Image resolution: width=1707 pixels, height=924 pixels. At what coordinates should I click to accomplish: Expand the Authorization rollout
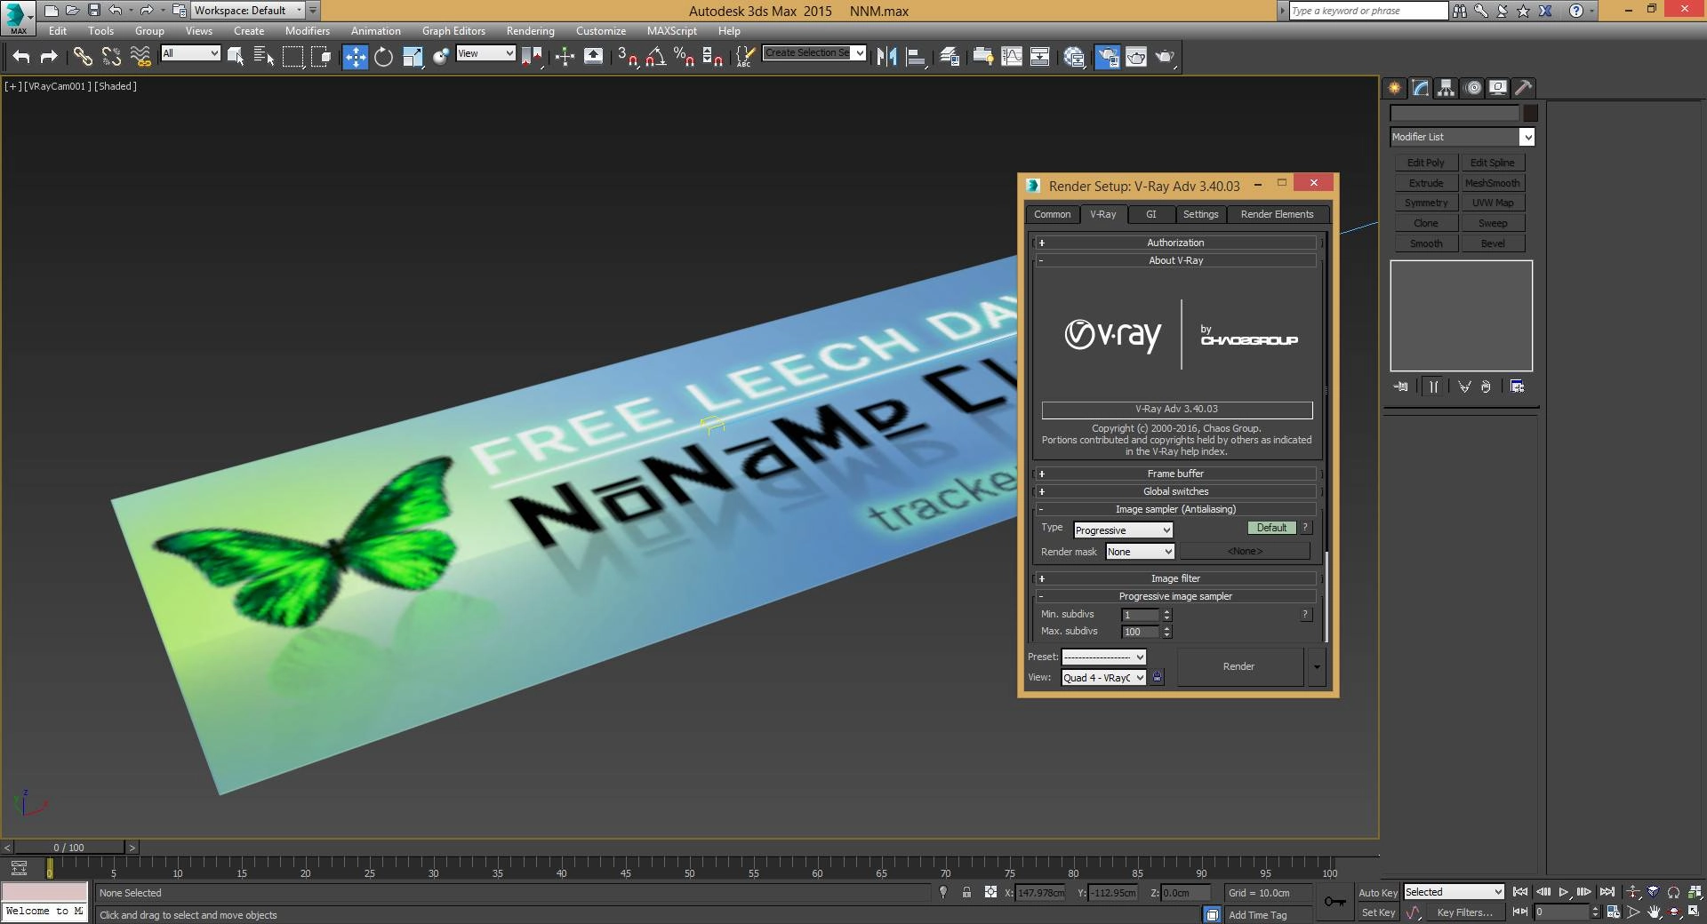click(x=1175, y=243)
